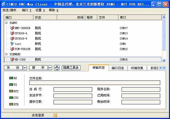Sort by the 状态 column header
The image size is (170, 119).
(x=45, y=17)
